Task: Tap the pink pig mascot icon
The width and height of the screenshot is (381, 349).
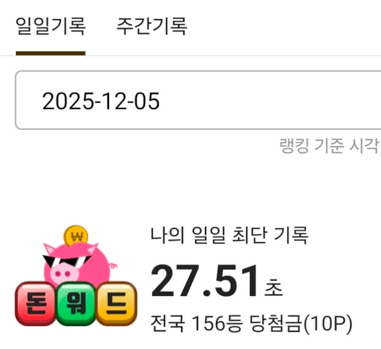Action: point(77,264)
